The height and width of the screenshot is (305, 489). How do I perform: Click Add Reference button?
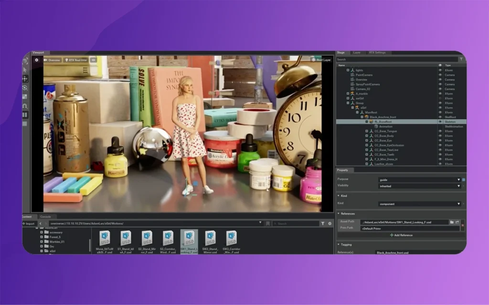401,235
